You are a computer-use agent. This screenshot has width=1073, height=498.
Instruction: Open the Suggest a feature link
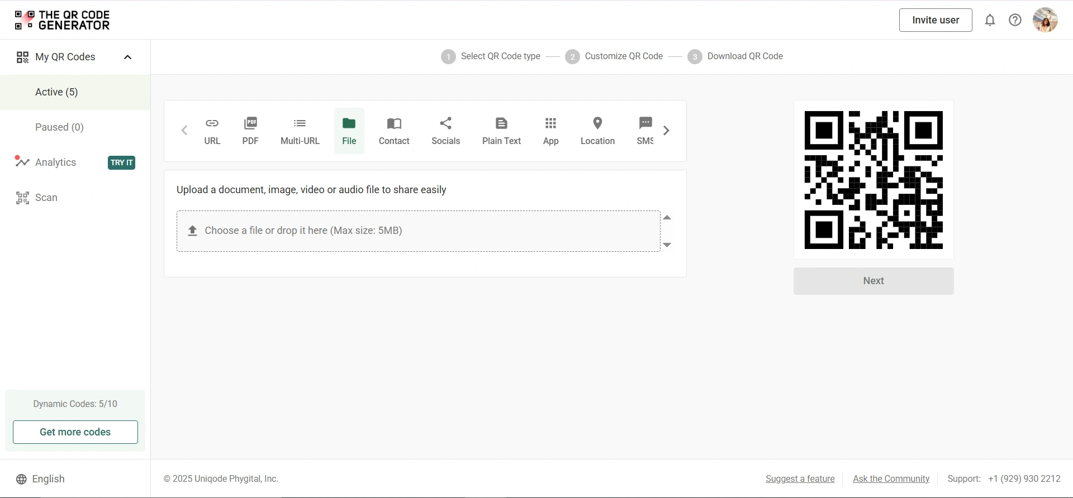(800, 479)
